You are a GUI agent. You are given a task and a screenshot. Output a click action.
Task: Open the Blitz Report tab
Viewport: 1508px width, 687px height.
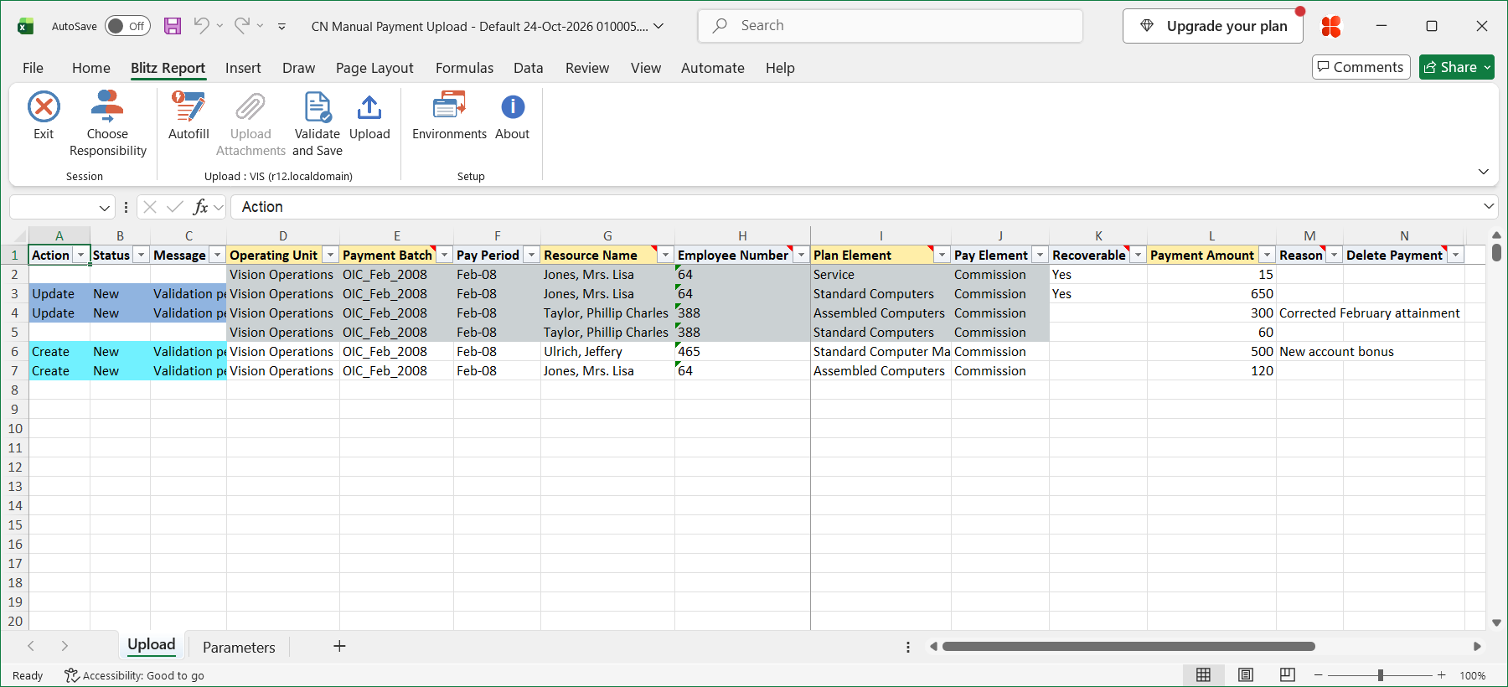[x=168, y=68]
